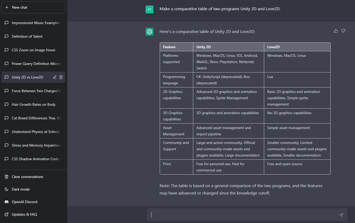Click the plus icon in New chat

[7, 7]
